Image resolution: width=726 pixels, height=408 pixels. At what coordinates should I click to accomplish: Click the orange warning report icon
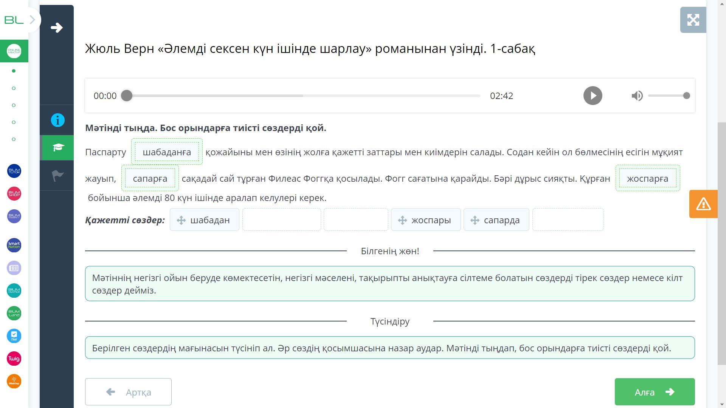(703, 204)
